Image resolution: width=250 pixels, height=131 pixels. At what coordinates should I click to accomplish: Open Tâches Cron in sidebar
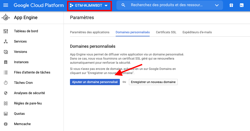coord(23,83)
